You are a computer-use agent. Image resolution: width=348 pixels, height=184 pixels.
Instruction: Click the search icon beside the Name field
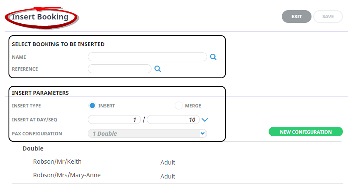pyautogui.click(x=213, y=57)
